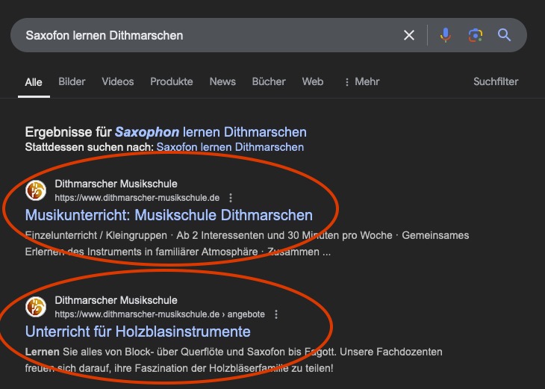Open Musikunterricht: Musikschule Dithmarschen result
The width and height of the screenshot is (545, 389).
169,215
